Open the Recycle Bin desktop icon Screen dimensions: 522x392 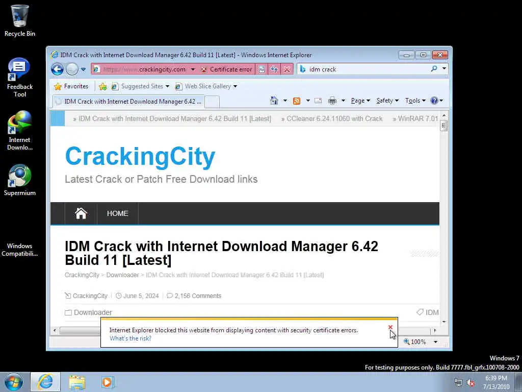click(20, 20)
